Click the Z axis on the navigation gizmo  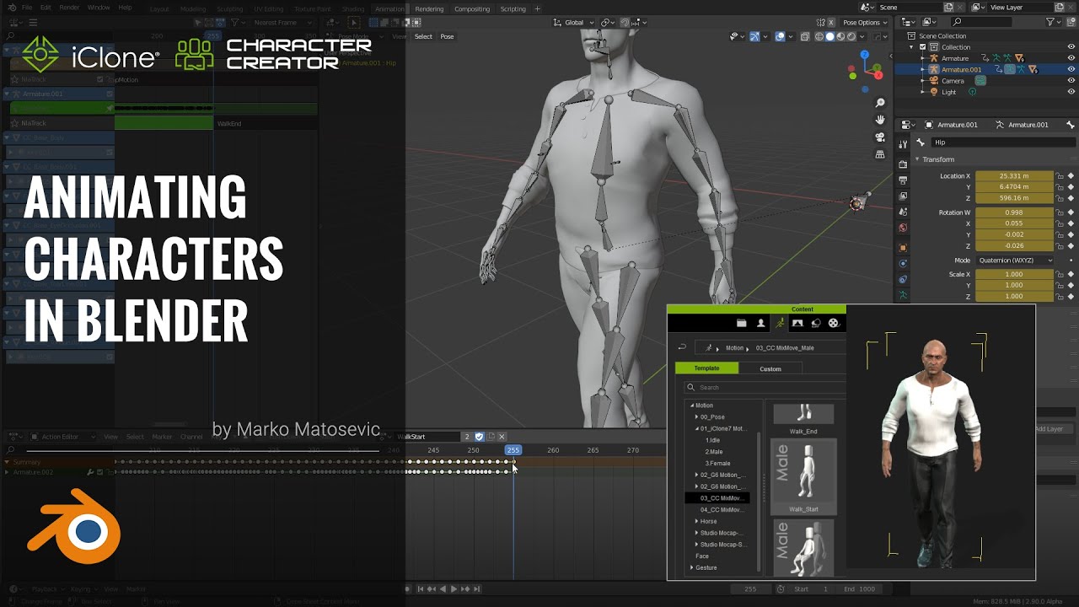click(x=865, y=55)
